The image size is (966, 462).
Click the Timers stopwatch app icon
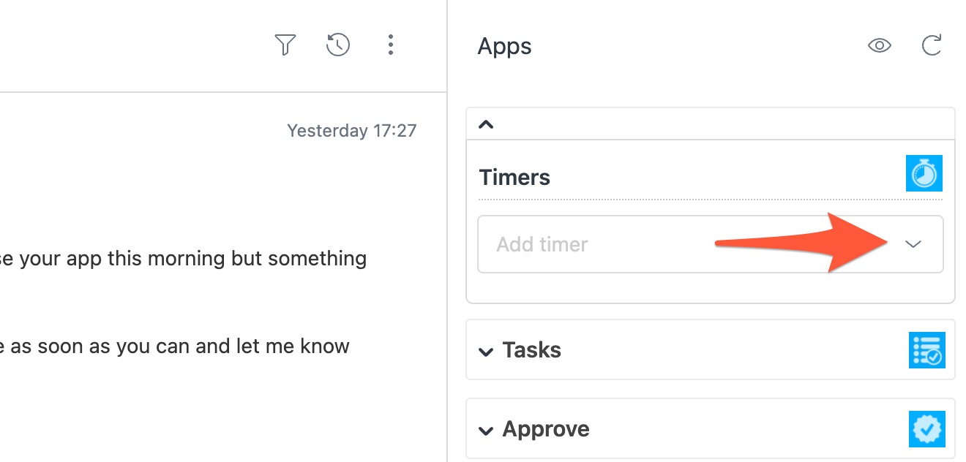point(924,173)
